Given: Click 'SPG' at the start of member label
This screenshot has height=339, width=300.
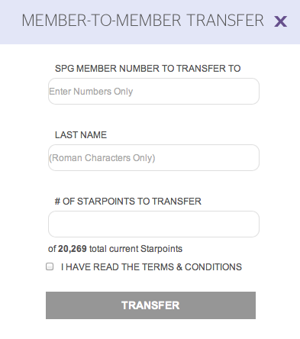Looking at the screenshot, I should [64, 69].
